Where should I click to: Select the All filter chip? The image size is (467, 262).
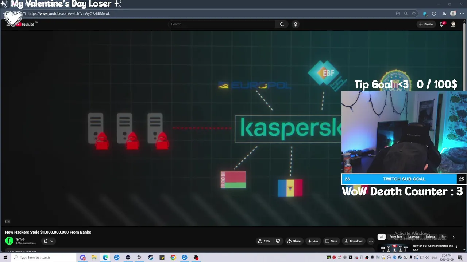[382, 237]
